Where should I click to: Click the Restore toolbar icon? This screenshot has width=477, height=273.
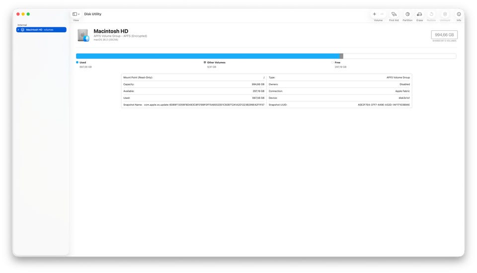[431, 14]
